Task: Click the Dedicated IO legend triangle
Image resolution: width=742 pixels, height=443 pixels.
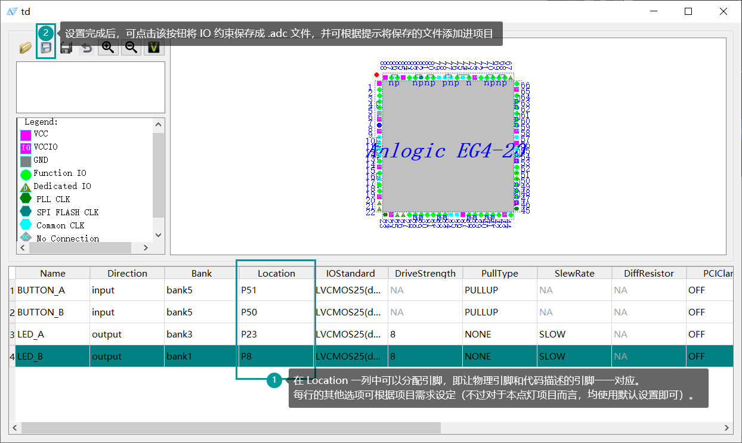Action: tap(26, 187)
